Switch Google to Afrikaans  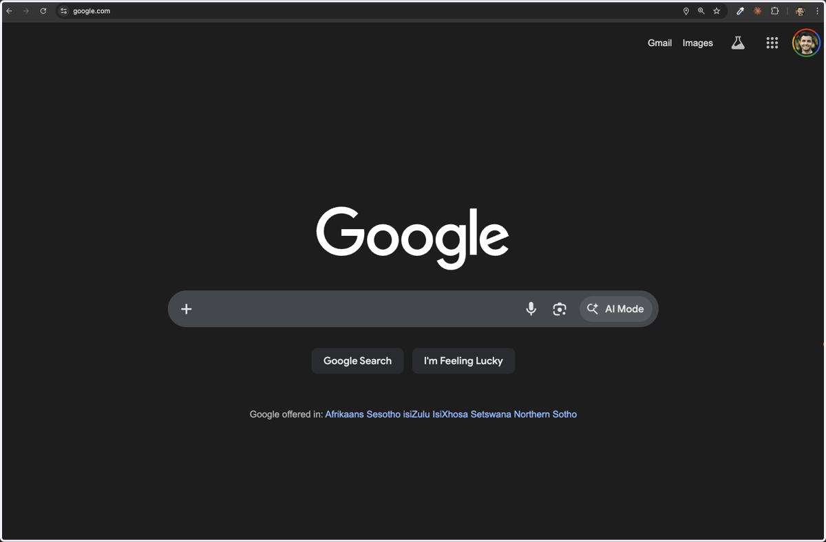tap(344, 414)
